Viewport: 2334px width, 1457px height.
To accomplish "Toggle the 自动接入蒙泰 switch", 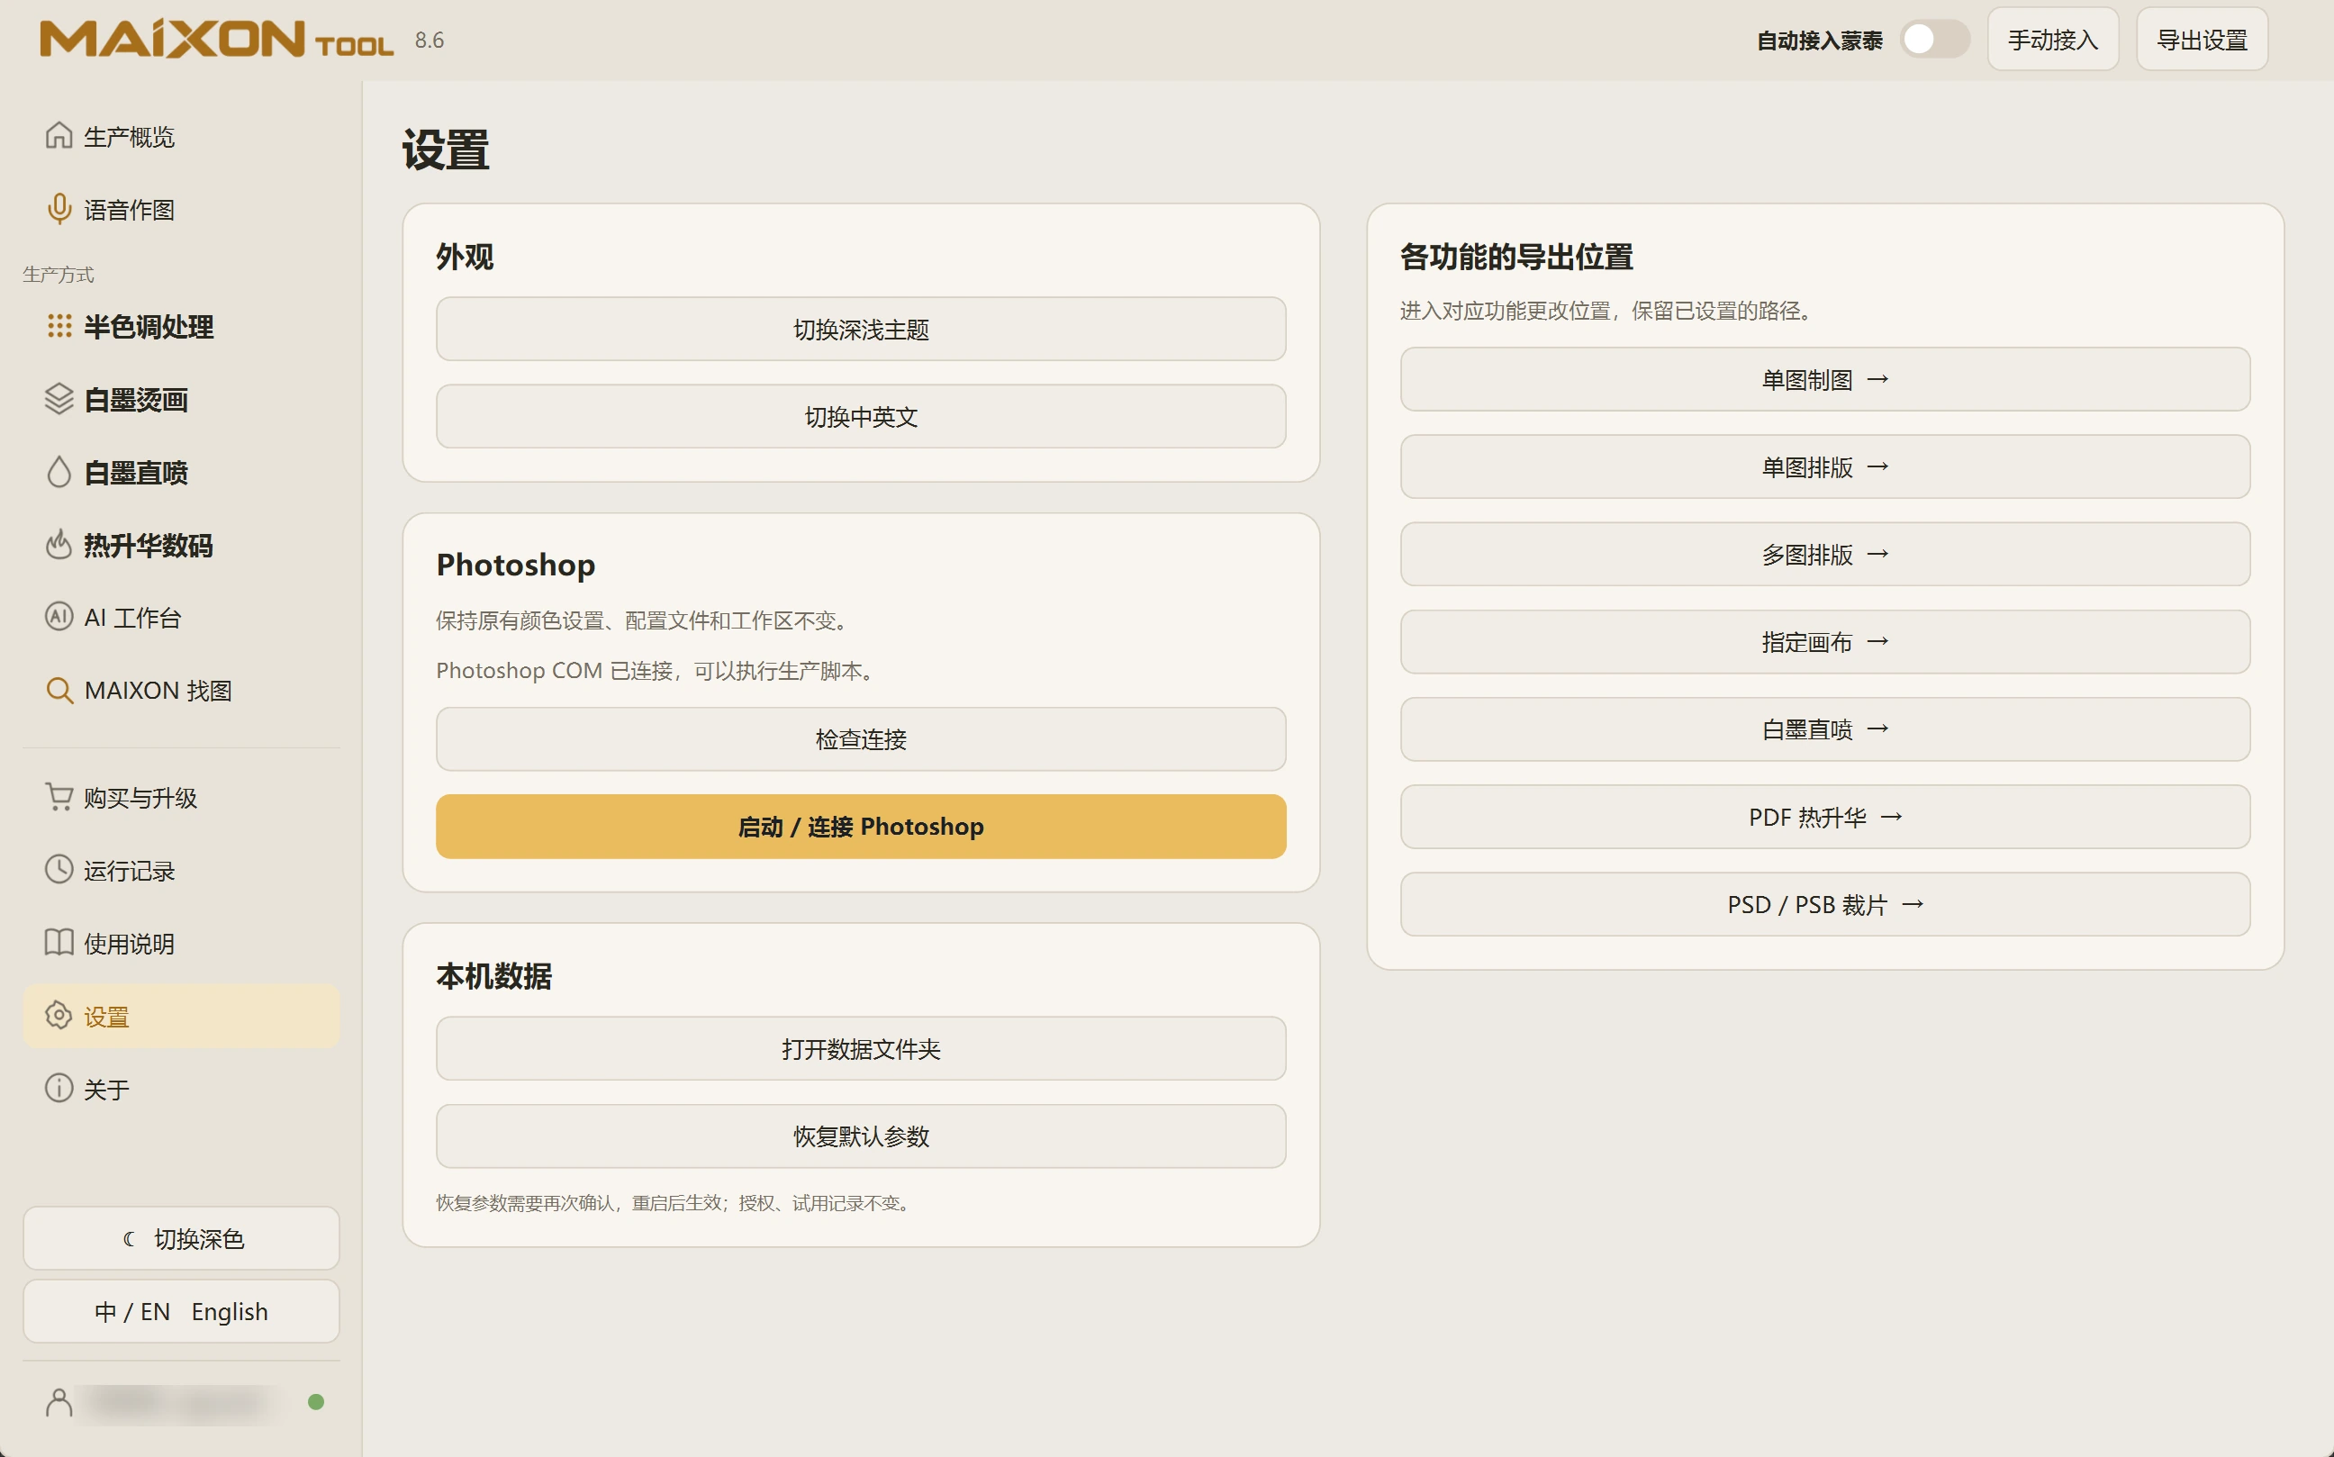I will tap(1935, 40).
